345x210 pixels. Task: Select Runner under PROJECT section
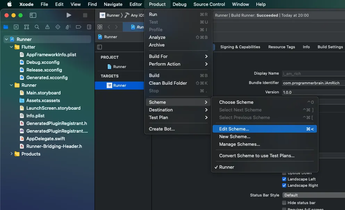[x=119, y=67]
